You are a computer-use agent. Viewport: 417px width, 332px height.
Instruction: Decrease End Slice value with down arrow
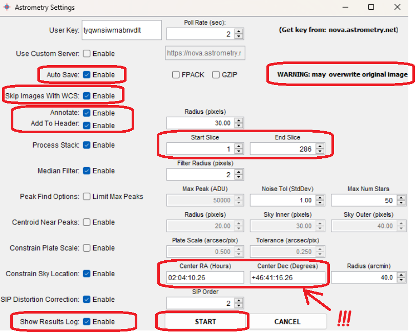pos(320,152)
